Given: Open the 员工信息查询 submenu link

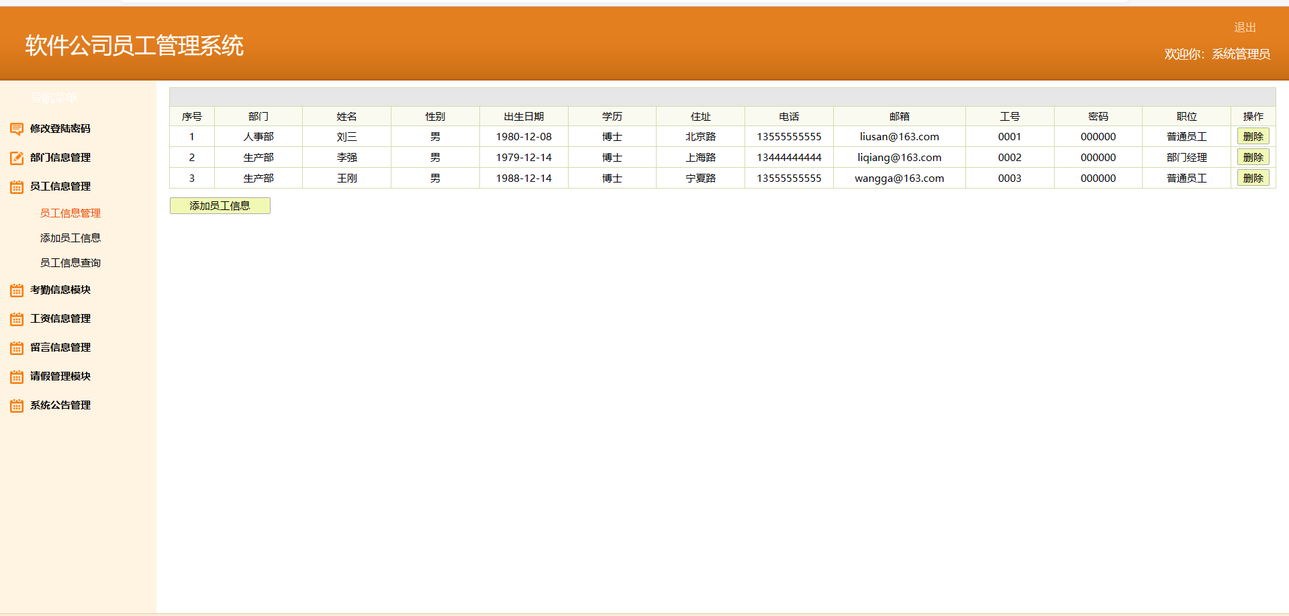Looking at the screenshot, I should pyautogui.click(x=70, y=262).
